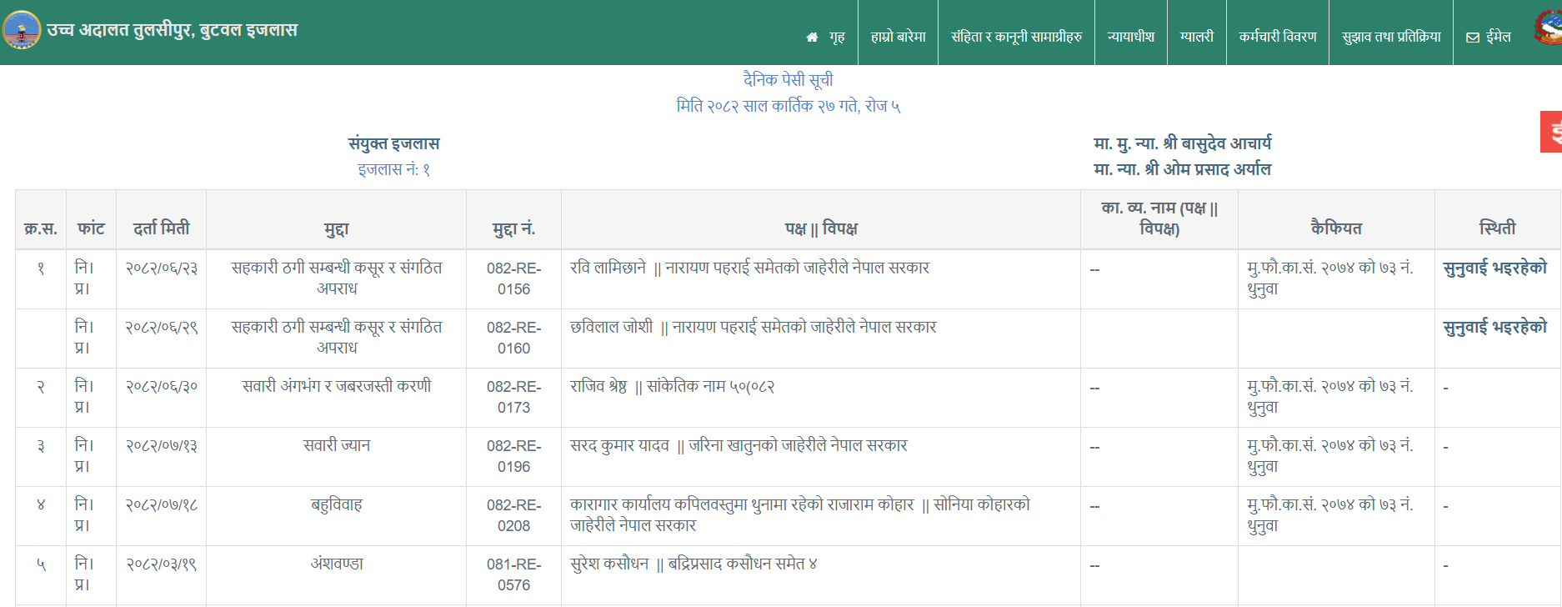Viewport: 1562px width, 607px height.
Task: Click case number 082-RE-0156
Action: coord(513,278)
